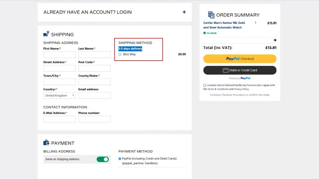The image size is (319, 179).
Task: Click the highlighted "3-5 days delivery" text
Action: [x=130, y=49]
